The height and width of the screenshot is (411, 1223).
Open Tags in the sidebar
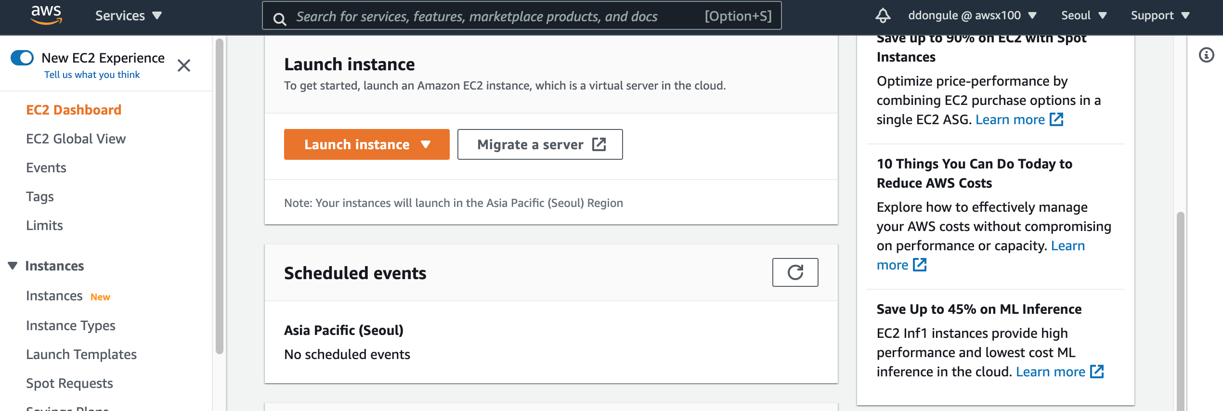click(x=40, y=196)
